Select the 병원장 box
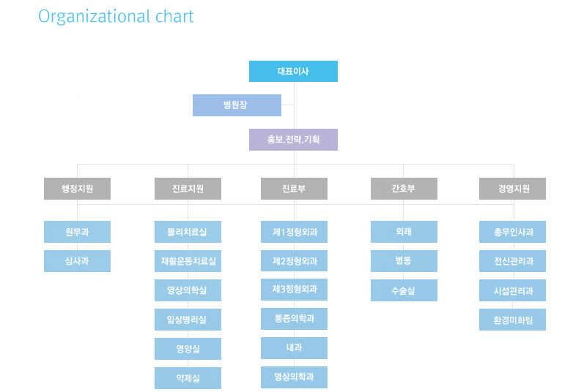This screenshot has height=392, width=573. [x=236, y=105]
